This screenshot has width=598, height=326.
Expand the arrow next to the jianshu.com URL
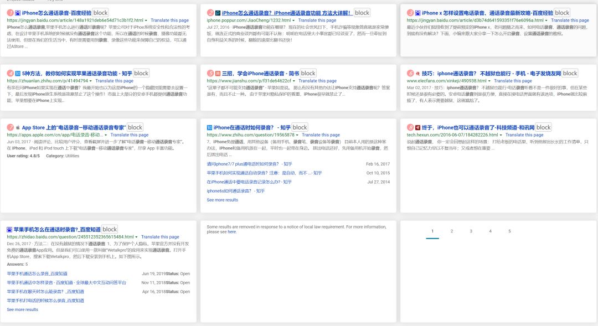[x=294, y=81]
